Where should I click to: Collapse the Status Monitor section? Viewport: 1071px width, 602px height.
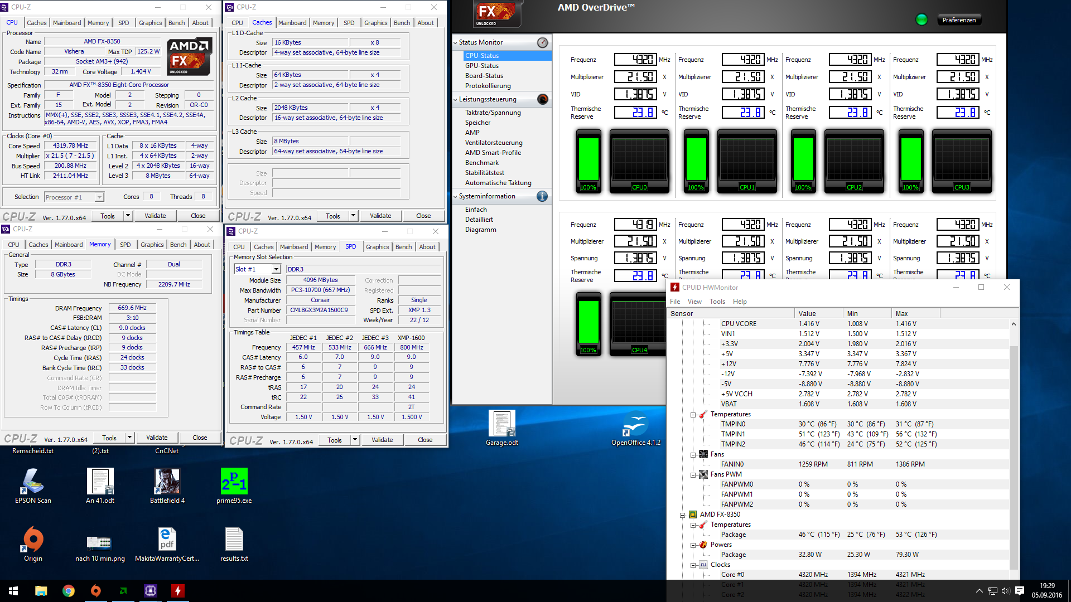point(455,42)
